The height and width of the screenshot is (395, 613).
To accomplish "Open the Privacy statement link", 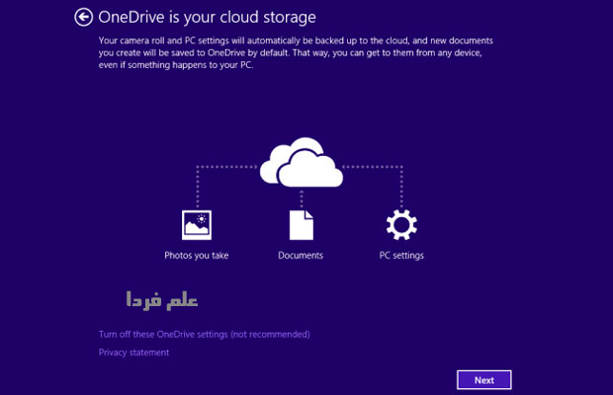I will coord(133,353).
